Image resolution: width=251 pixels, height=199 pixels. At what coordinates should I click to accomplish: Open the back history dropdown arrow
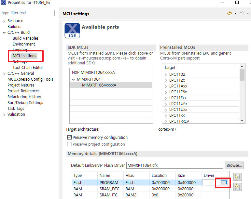pos(235,13)
